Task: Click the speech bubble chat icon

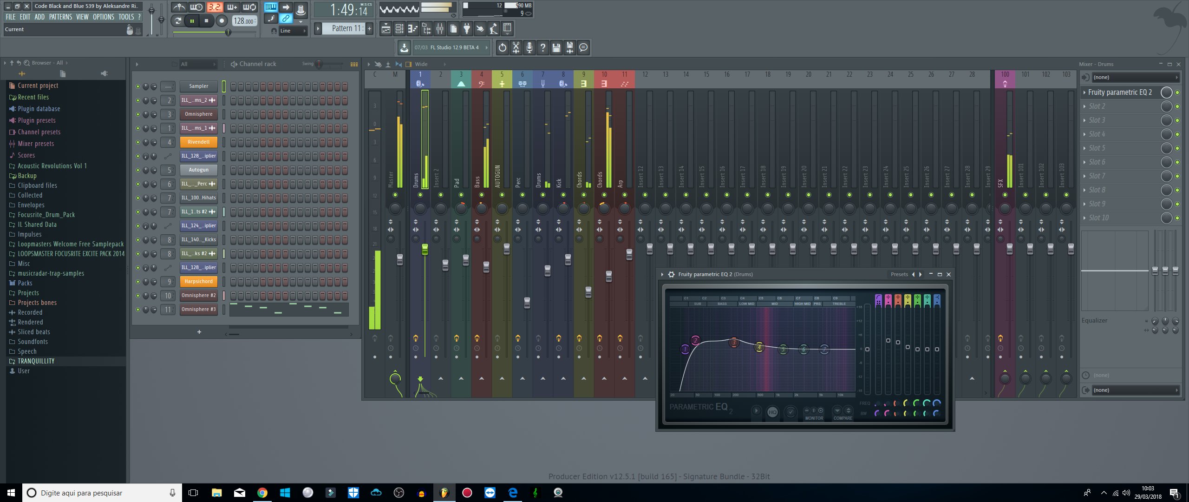Action: pyautogui.click(x=583, y=47)
